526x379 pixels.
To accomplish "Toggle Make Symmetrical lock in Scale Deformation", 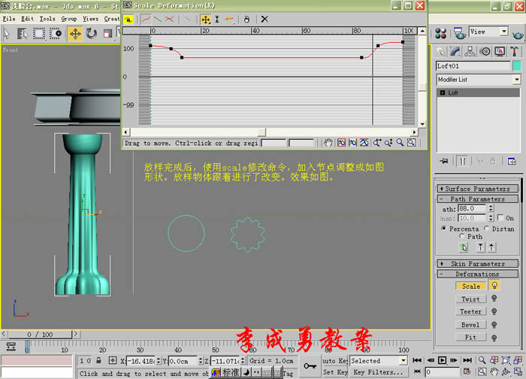I will coord(128,20).
